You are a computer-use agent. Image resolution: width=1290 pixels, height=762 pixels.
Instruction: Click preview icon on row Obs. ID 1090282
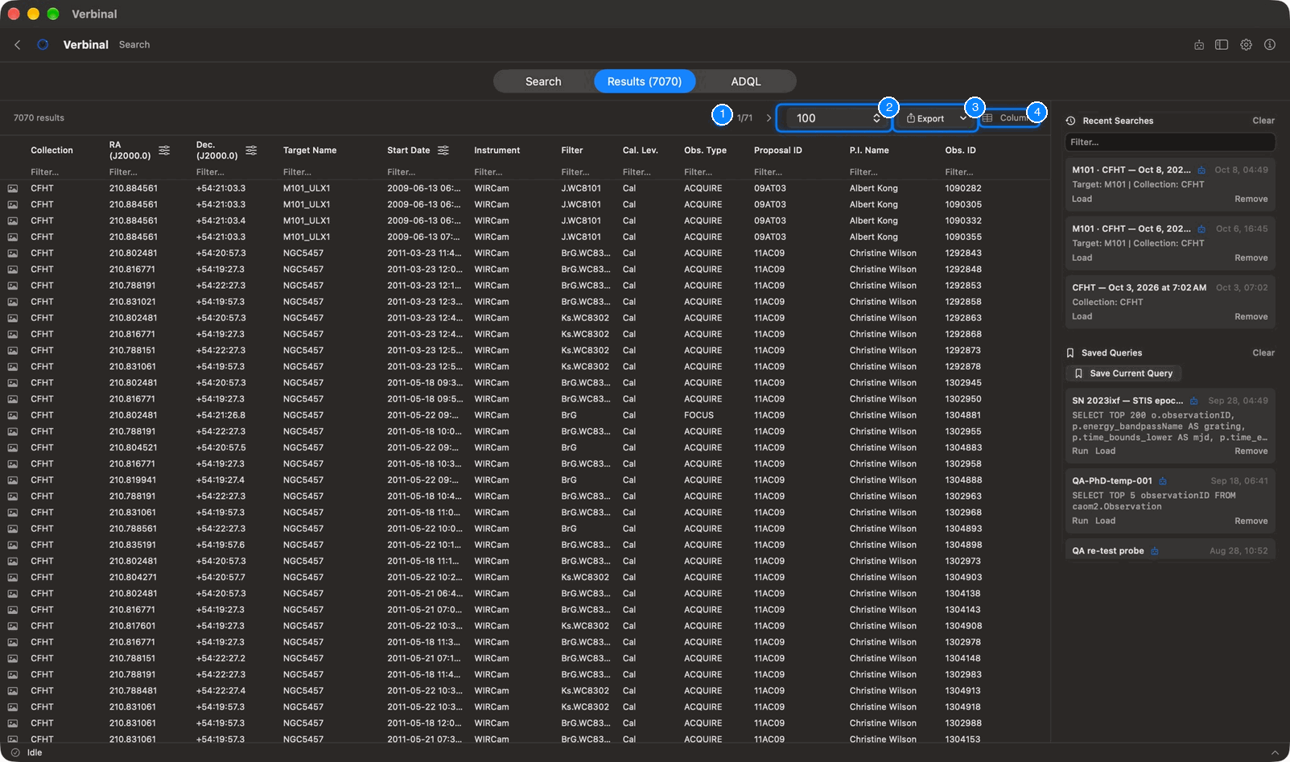13,188
